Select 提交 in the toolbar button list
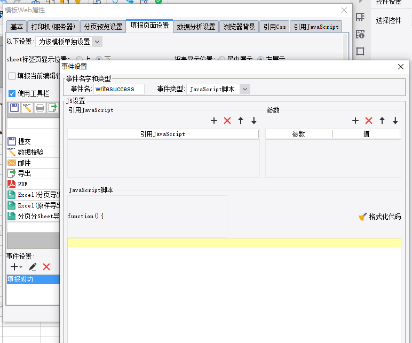The height and width of the screenshot is (343, 412). point(34,141)
